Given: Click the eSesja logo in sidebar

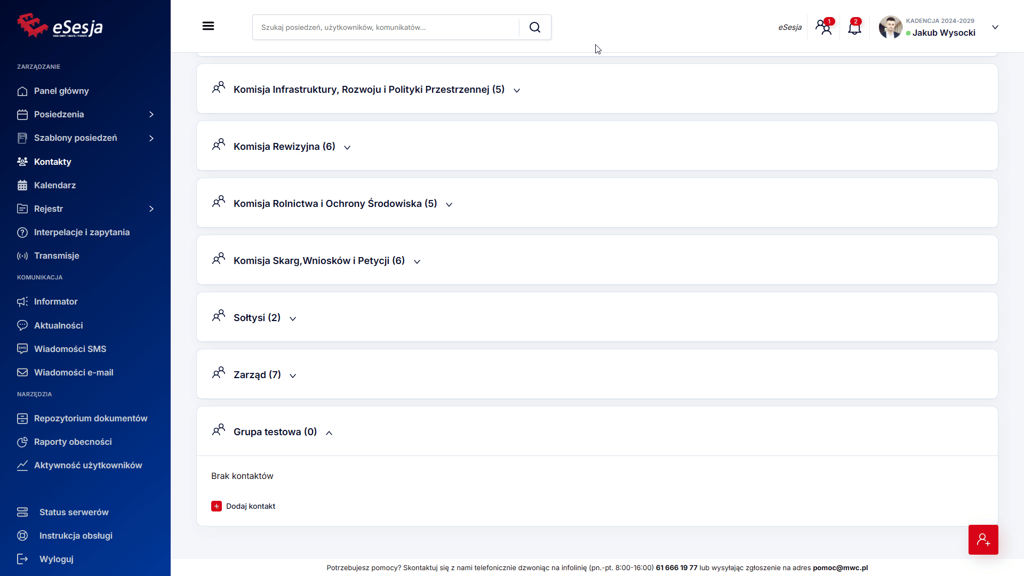Looking at the screenshot, I should pyautogui.click(x=60, y=26).
